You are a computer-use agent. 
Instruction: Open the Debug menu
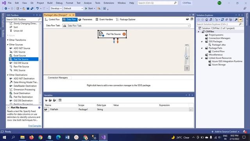[59, 3]
